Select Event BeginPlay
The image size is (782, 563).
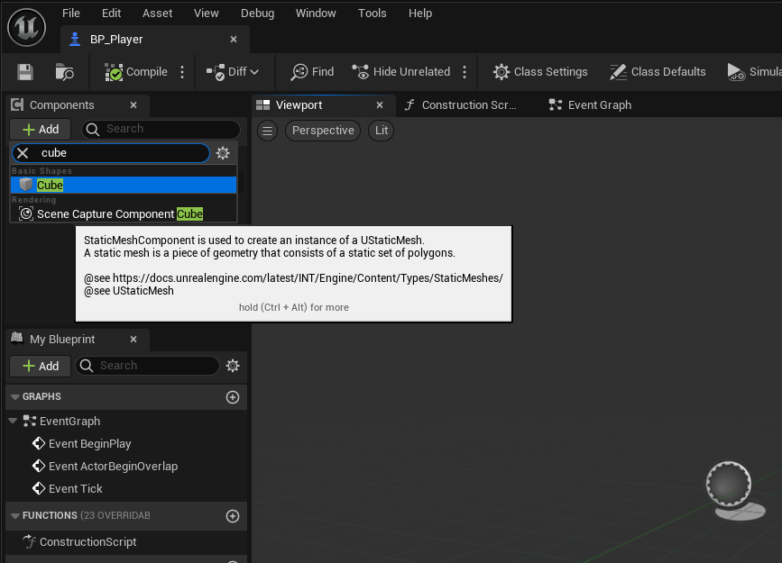coord(90,443)
